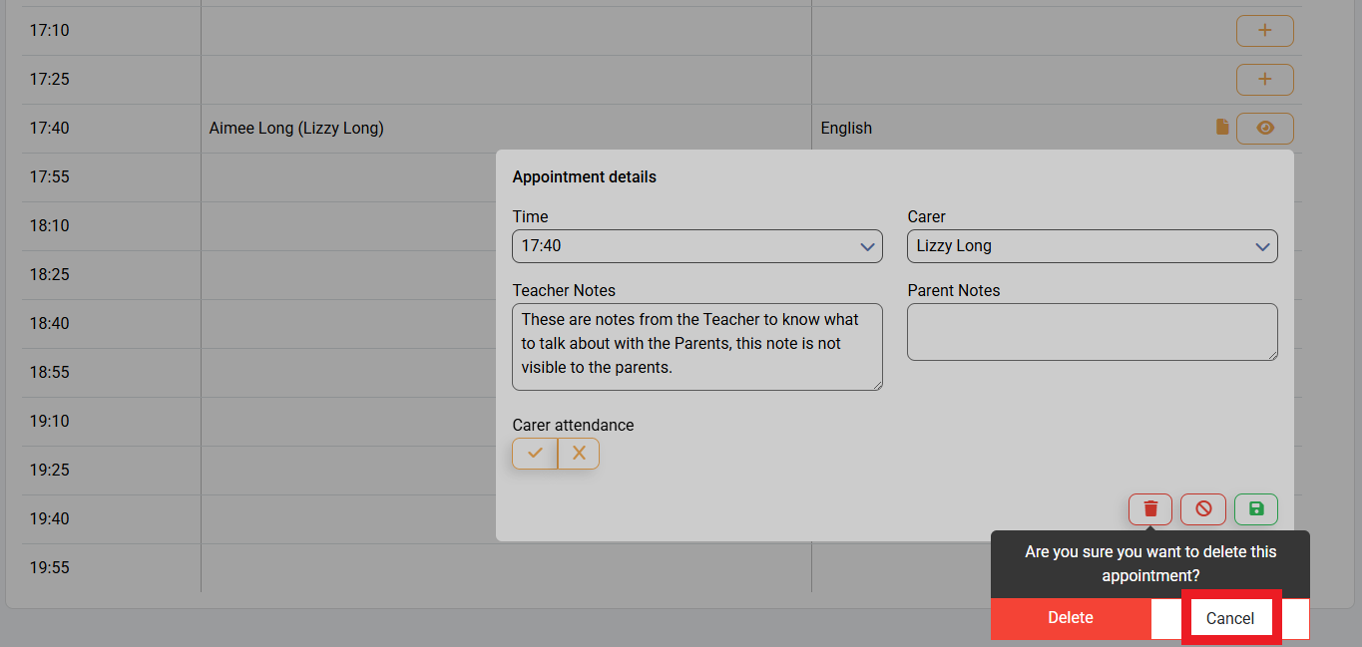Save appointment with the green disk icon
This screenshot has width=1362, height=647.
[x=1255, y=509]
